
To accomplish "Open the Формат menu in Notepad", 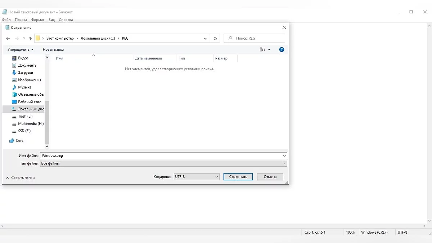I will tap(38, 20).
